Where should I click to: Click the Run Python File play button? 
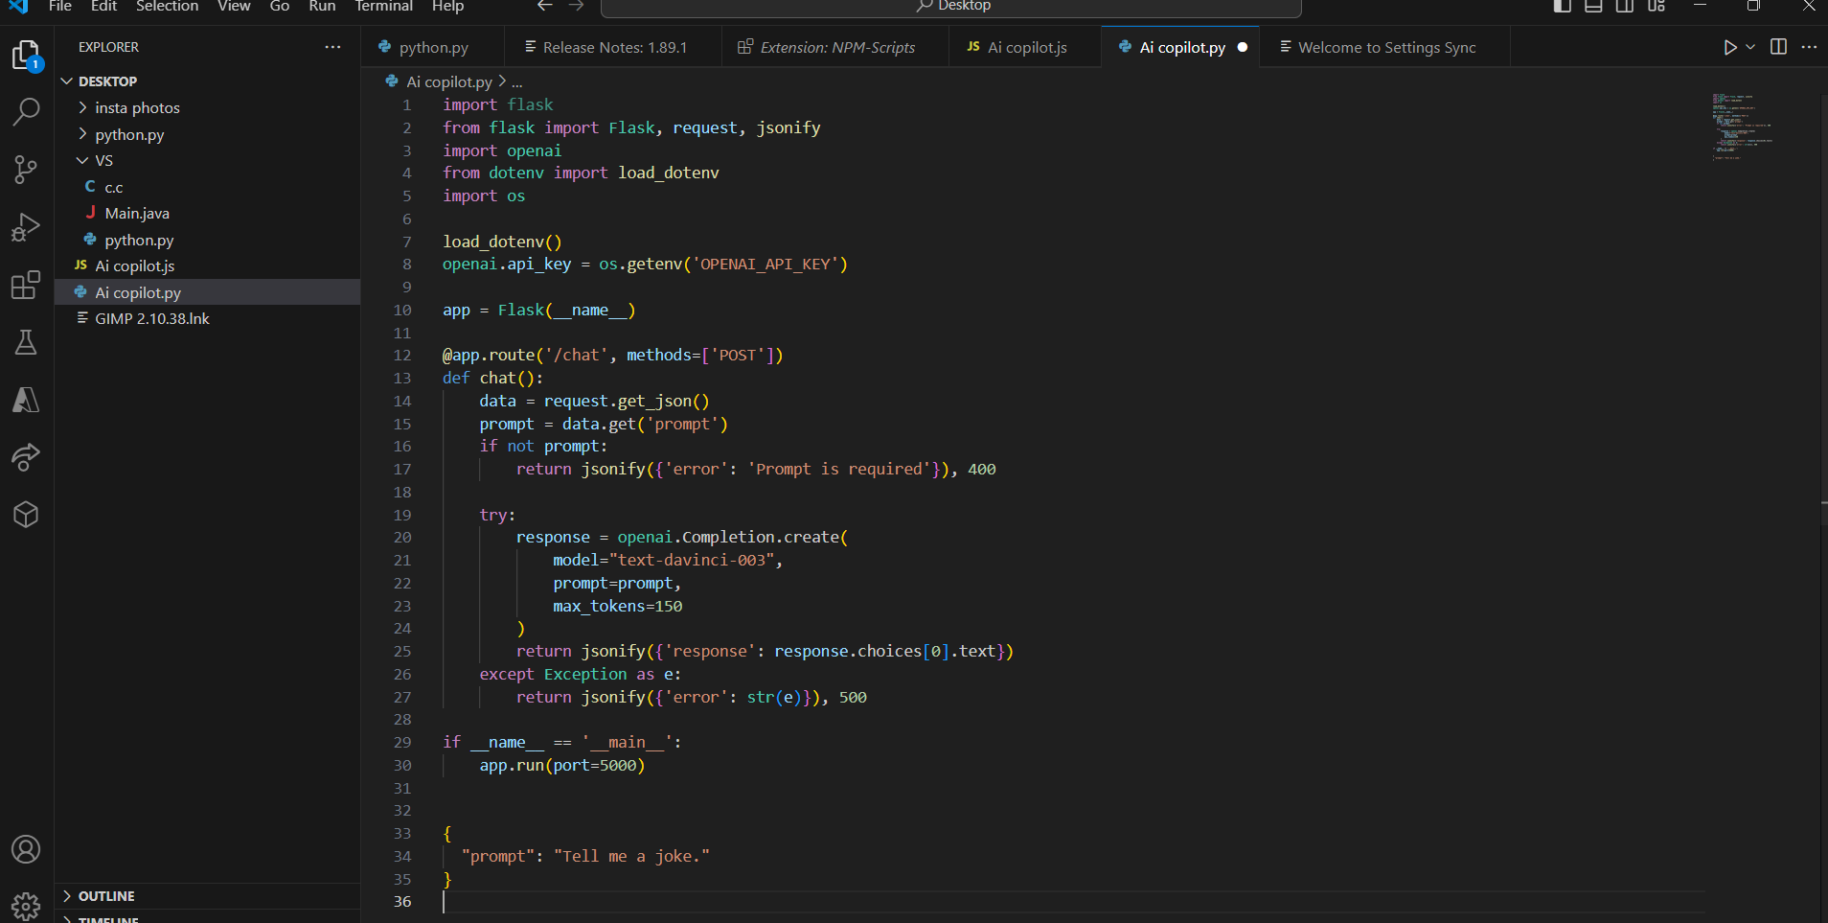click(1729, 47)
